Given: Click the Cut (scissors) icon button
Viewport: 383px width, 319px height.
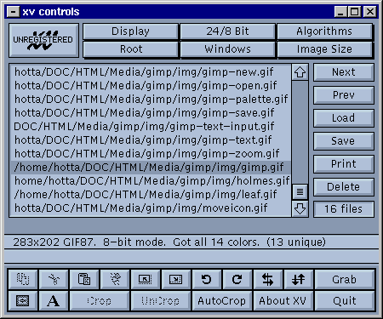Looking at the screenshot, I should point(54,279).
